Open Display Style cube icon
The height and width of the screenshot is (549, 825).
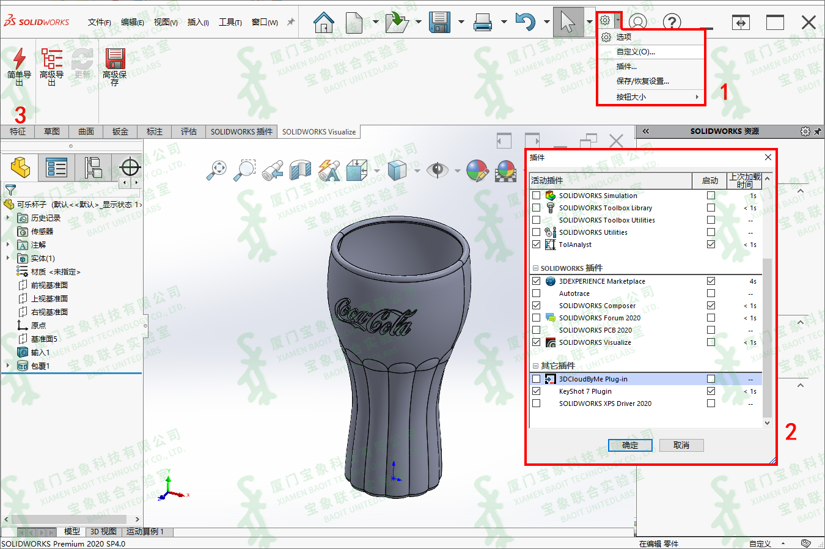[x=397, y=170]
